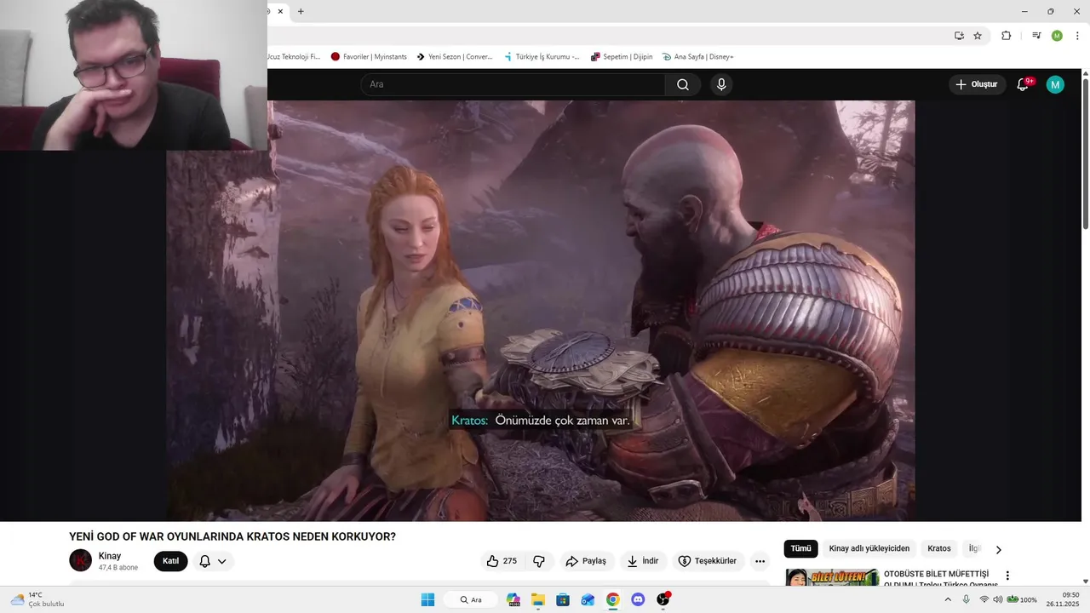Open Microsoft Store from taskbar
Screen dimensions: 1090x613
[563, 599]
